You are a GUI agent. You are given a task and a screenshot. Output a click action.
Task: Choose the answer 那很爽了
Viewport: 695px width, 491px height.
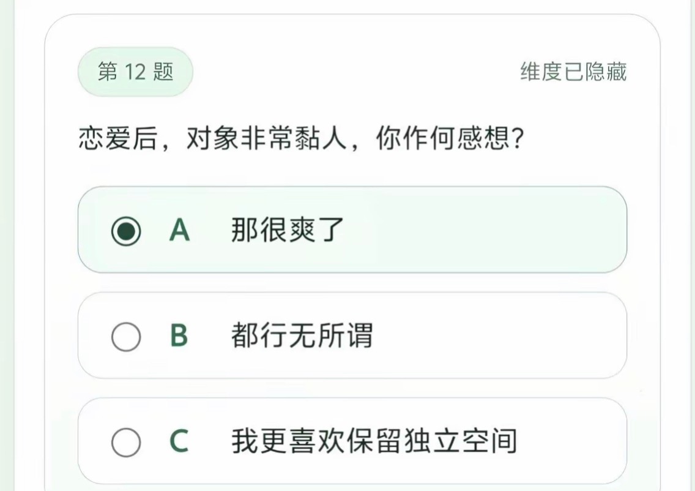(288, 231)
